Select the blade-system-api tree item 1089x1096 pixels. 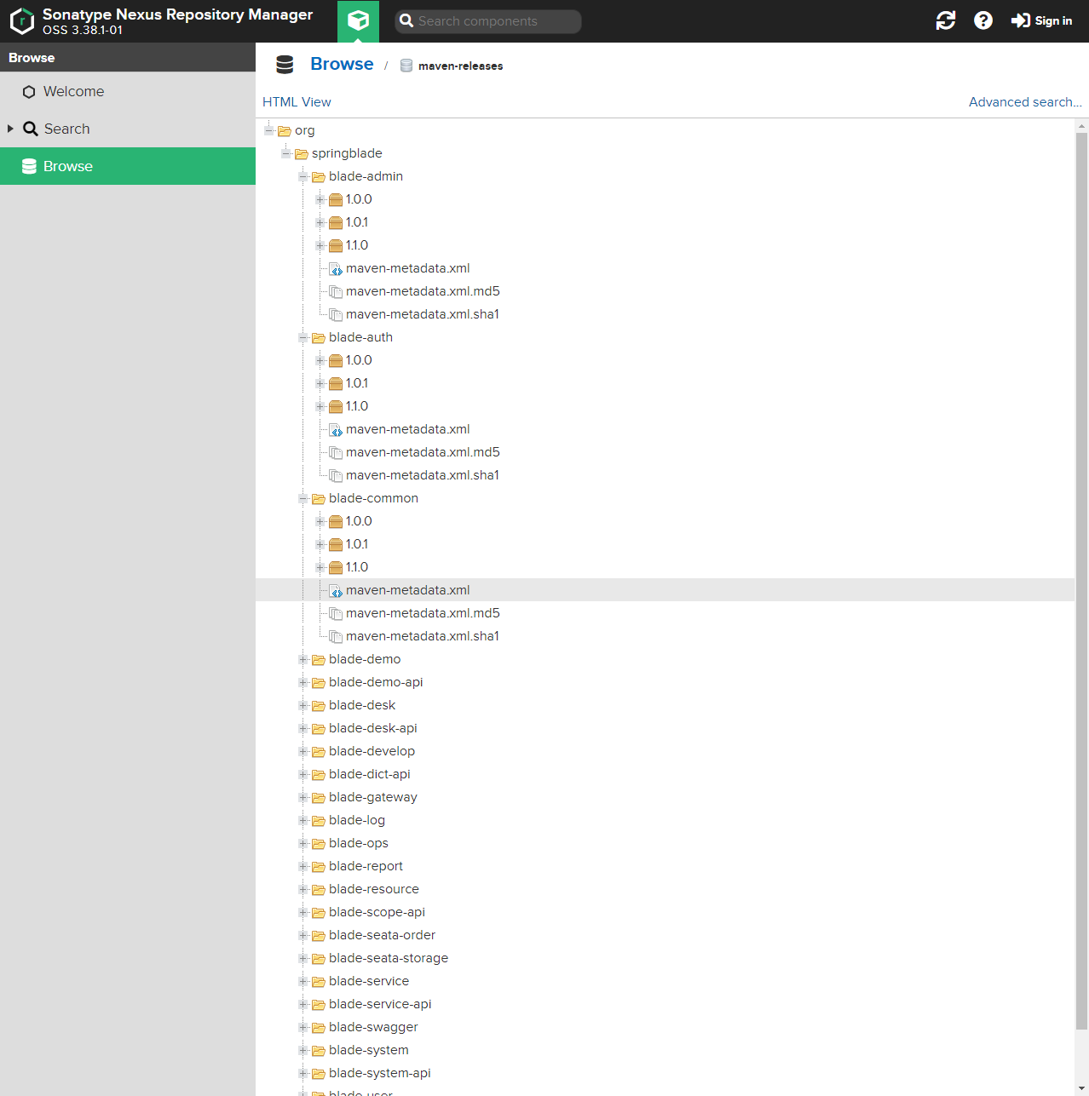[x=380, y=1073]
